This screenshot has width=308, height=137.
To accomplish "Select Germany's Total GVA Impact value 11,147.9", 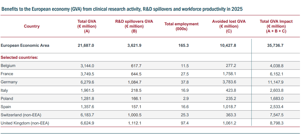I will (276, 82).
